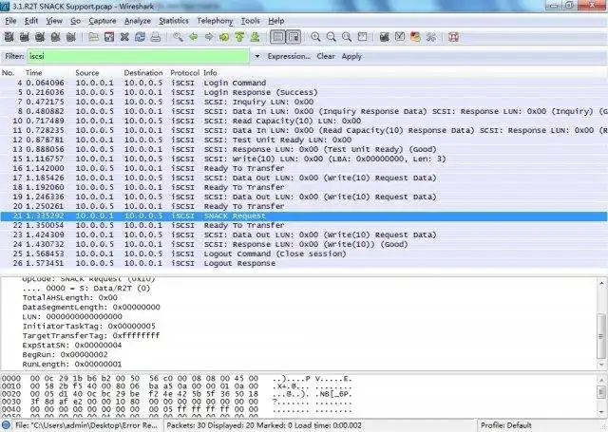Open the Help menu
Image resolution: width=608 pixels, height=432 pixels.
pyautogui.click(x=276, y=21)
